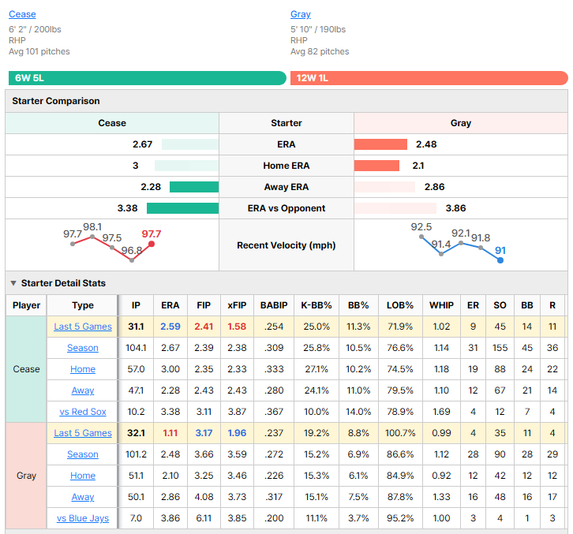Select the Player column header
The width and height of the screenshot is (573, 534).
[x=26, y=305]
